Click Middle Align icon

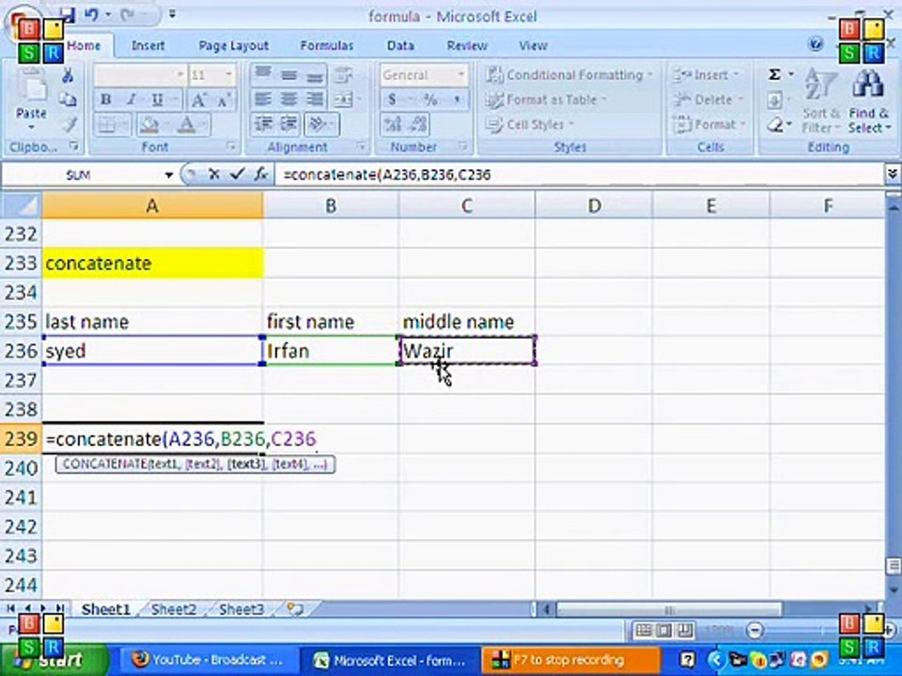click(288, 75)
